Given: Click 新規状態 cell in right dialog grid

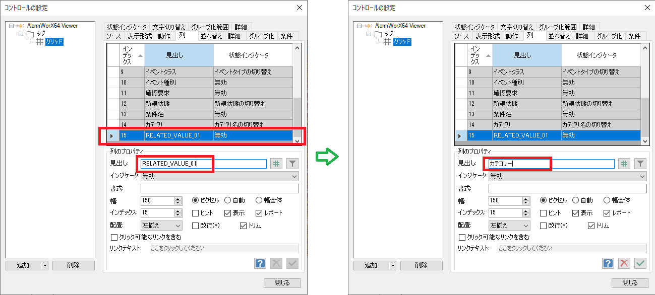Looking at the screenshot, I should tap(527, 104).
